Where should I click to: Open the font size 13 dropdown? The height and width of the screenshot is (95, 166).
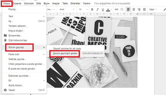tap(83, 9)
